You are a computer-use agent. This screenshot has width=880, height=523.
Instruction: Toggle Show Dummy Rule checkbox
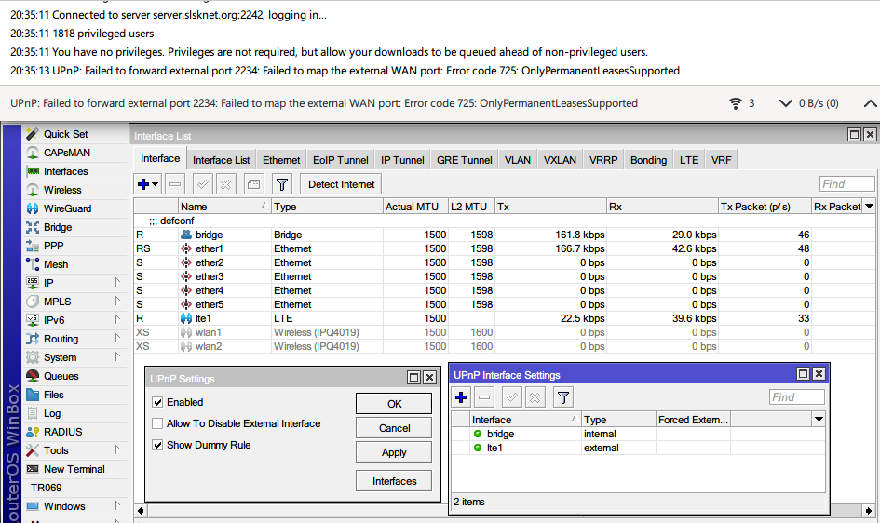157,445
